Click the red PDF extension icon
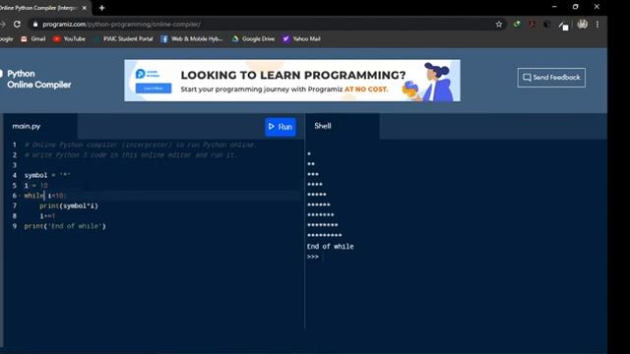The height and width of the screenshot is (354, 630). tap(532, 24)
